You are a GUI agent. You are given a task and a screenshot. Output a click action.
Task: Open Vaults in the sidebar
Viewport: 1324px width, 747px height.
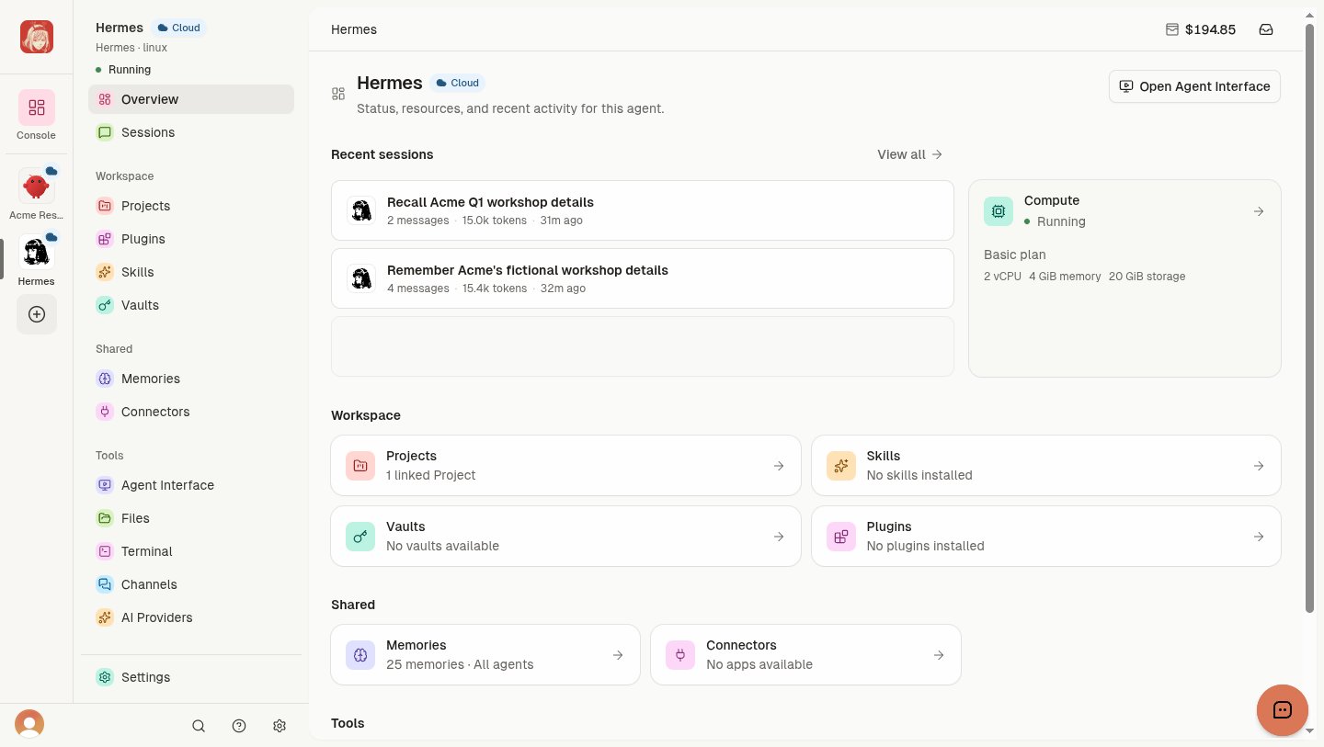[x=191, y=305]
